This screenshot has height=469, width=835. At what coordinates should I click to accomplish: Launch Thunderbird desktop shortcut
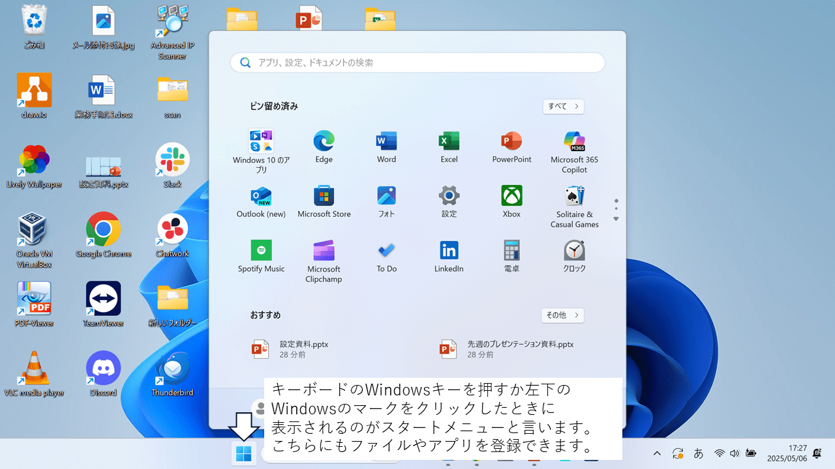tap(172, 374)
